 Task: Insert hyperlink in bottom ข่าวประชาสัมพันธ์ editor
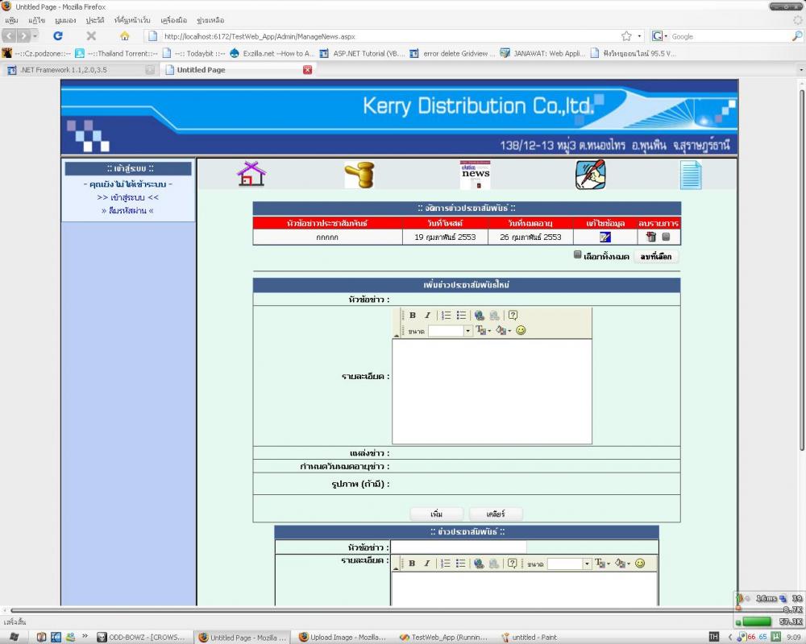click(x=479, y=563)
